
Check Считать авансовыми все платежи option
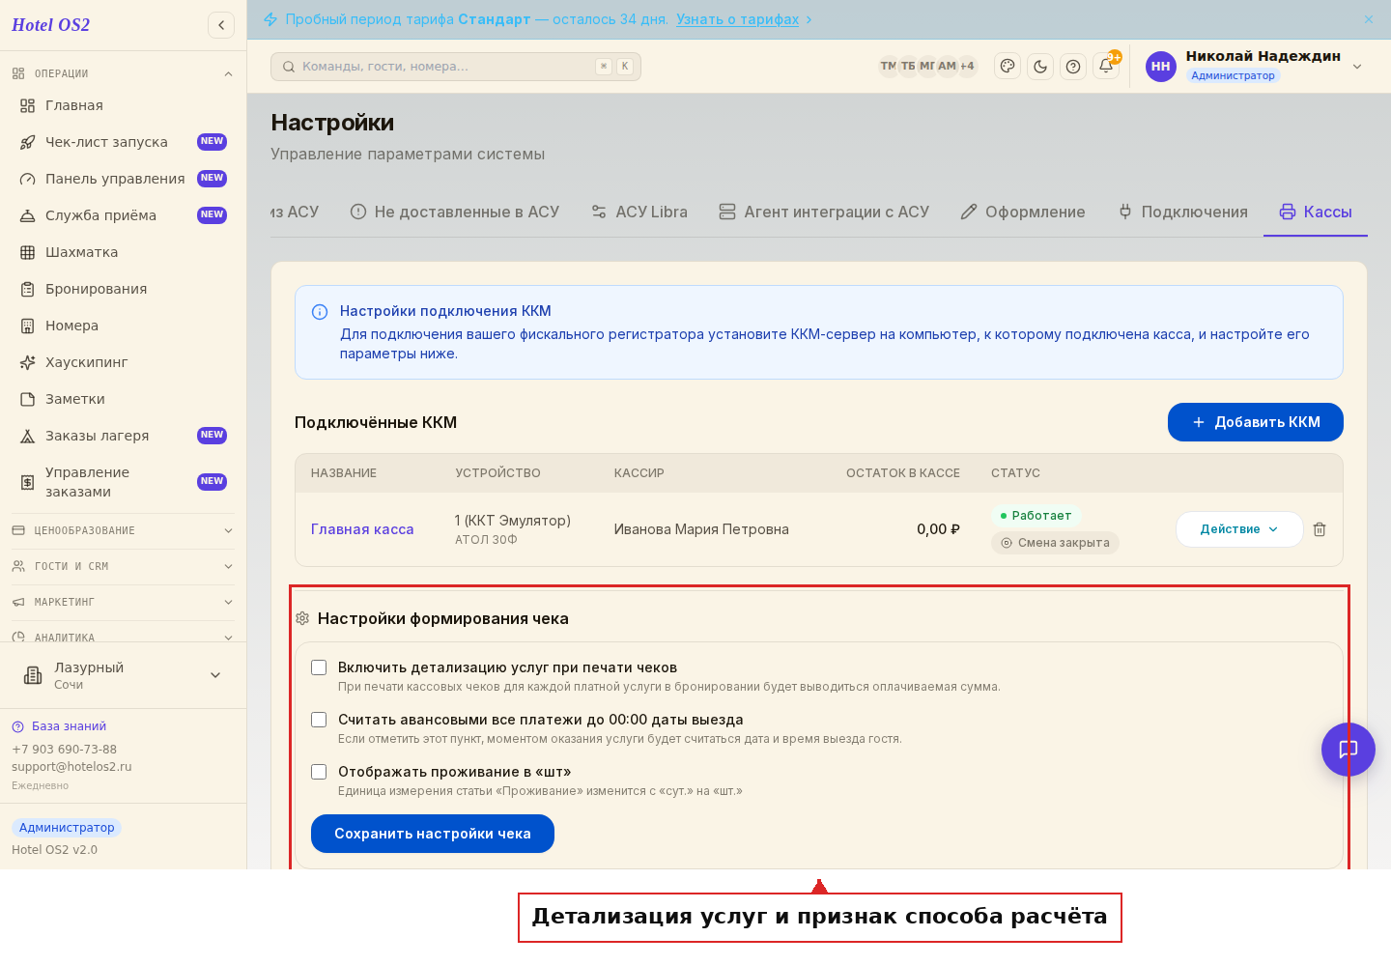pos(319,720)
